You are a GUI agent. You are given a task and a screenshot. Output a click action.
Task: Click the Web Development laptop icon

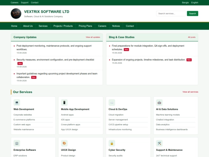[x=17, y=102]
